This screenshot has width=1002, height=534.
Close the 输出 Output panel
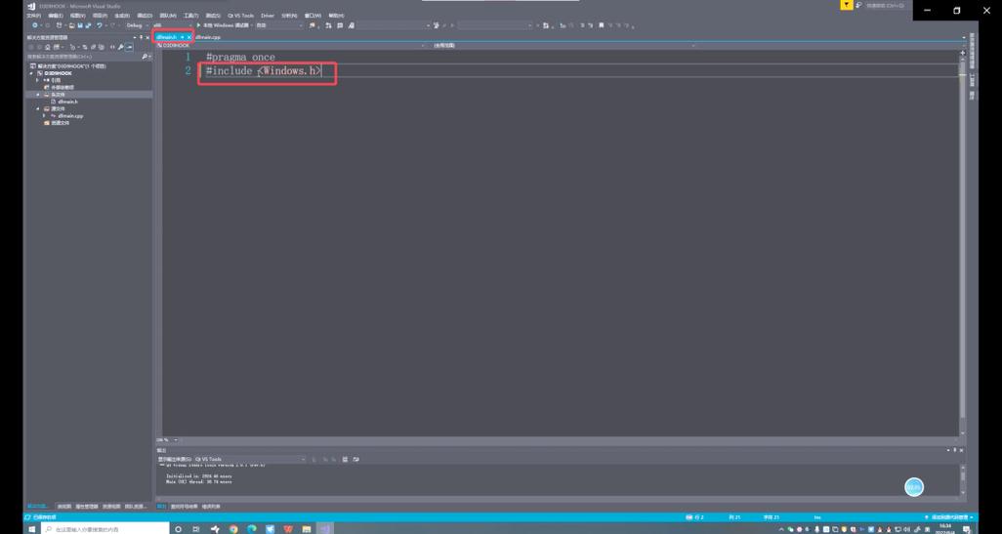(961, 450)
